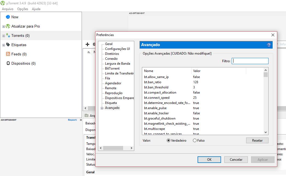Screen dimensions: 286x176
Task: Click the Report link for the advertisement
Action: [72, 120]
